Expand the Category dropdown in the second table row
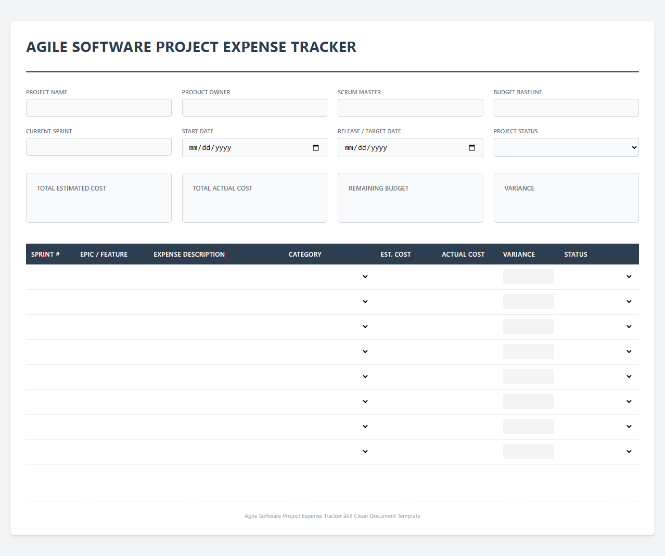Screen dimensions: 665x556 329,301
